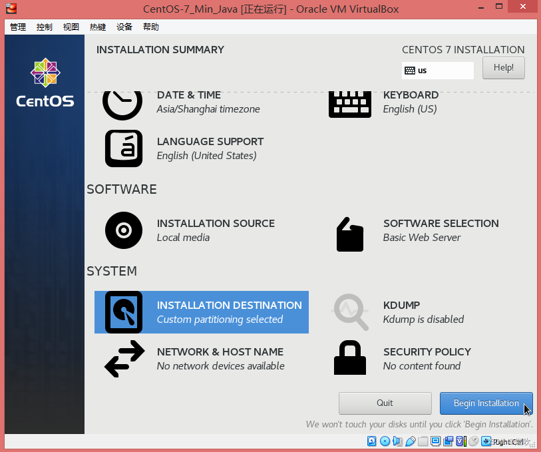541x452 pixels.
Task: Click the Quit button
Action: [385, 403]
